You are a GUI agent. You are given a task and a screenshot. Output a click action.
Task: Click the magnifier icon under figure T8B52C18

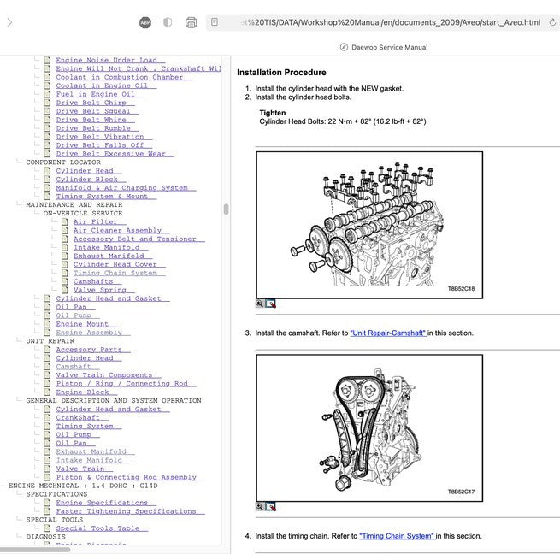click(x=260, y=304)
